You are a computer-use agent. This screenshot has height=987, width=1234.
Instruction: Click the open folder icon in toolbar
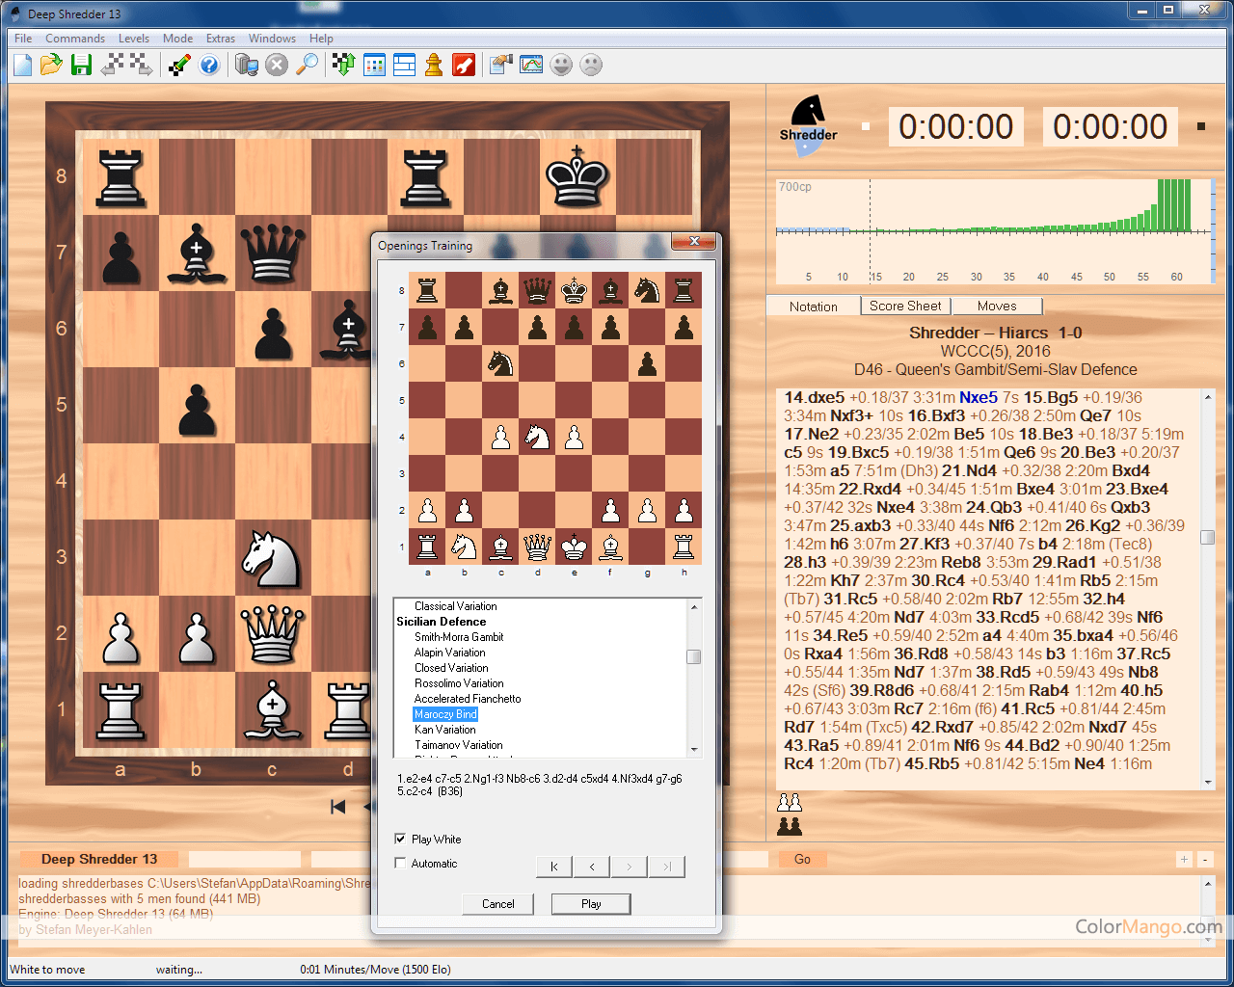pos(52,65)
